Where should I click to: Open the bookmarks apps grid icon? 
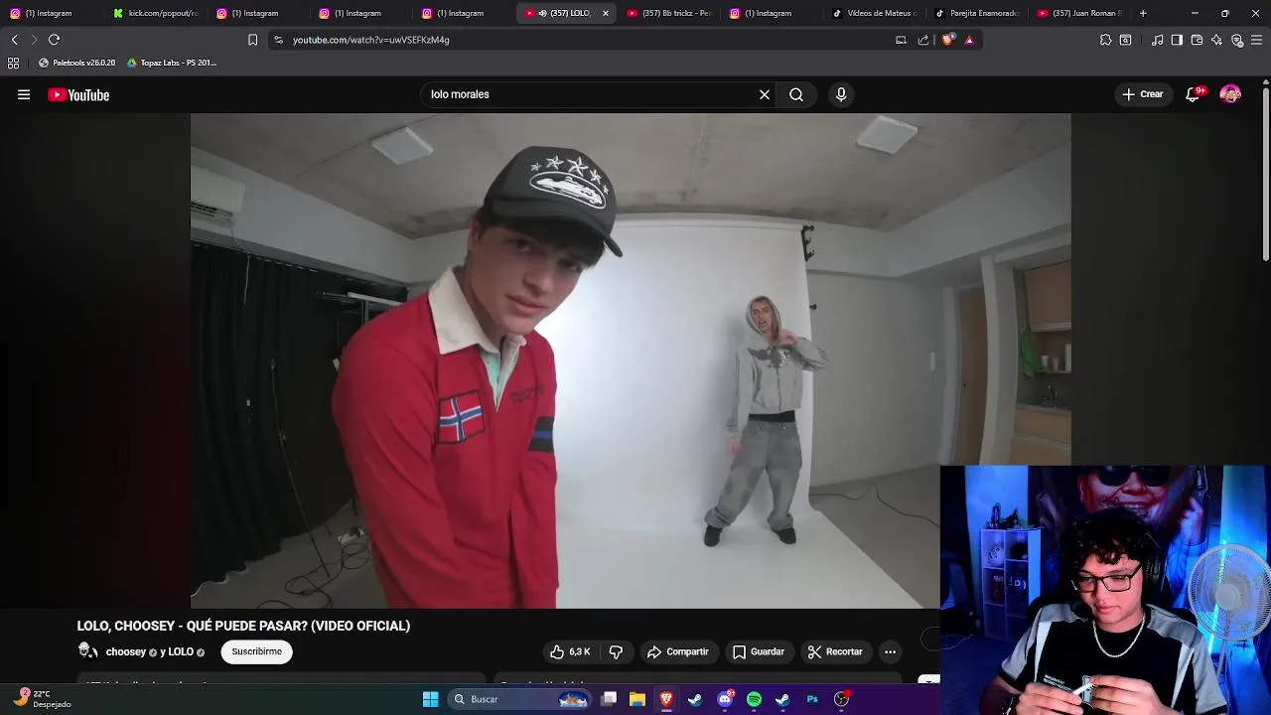[13, 63]
